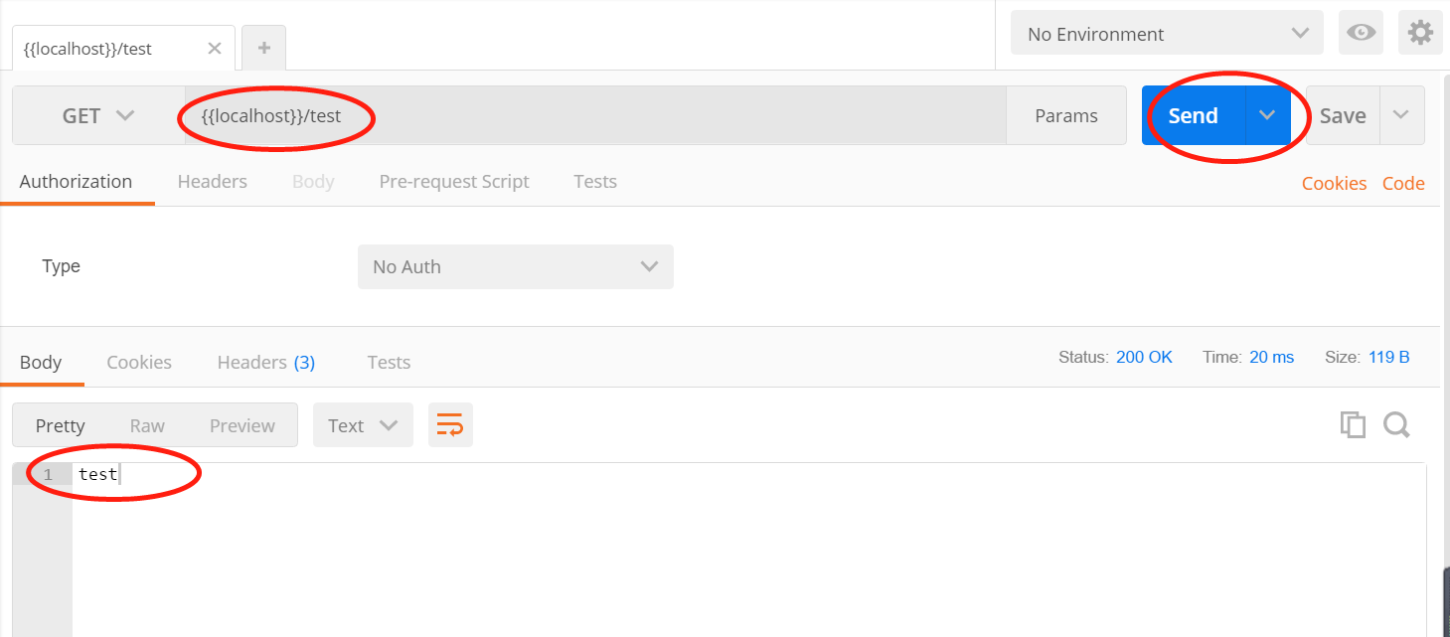Open the Cookies link
The height and width of the screenshot is (637, 1450).
[1334, 183]
